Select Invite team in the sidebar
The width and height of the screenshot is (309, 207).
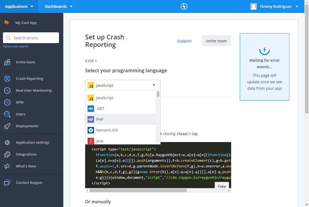[x=32, y=62]
